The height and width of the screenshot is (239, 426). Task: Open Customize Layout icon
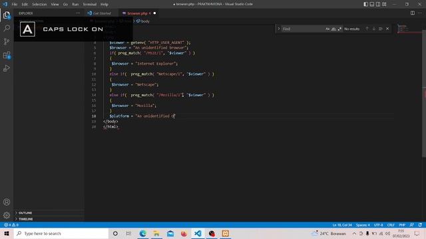point(385,4)
